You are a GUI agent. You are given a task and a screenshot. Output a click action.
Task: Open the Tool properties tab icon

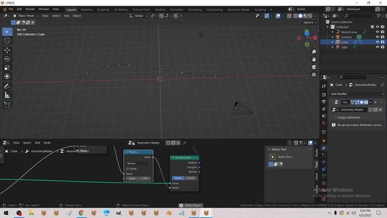pos(324,86)
